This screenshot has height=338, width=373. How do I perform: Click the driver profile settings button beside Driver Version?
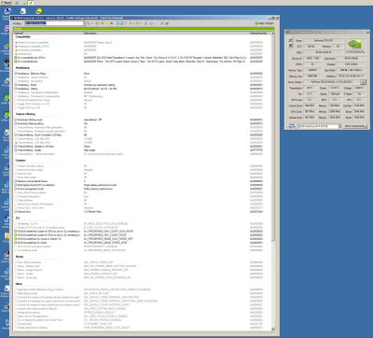point(363,82)
